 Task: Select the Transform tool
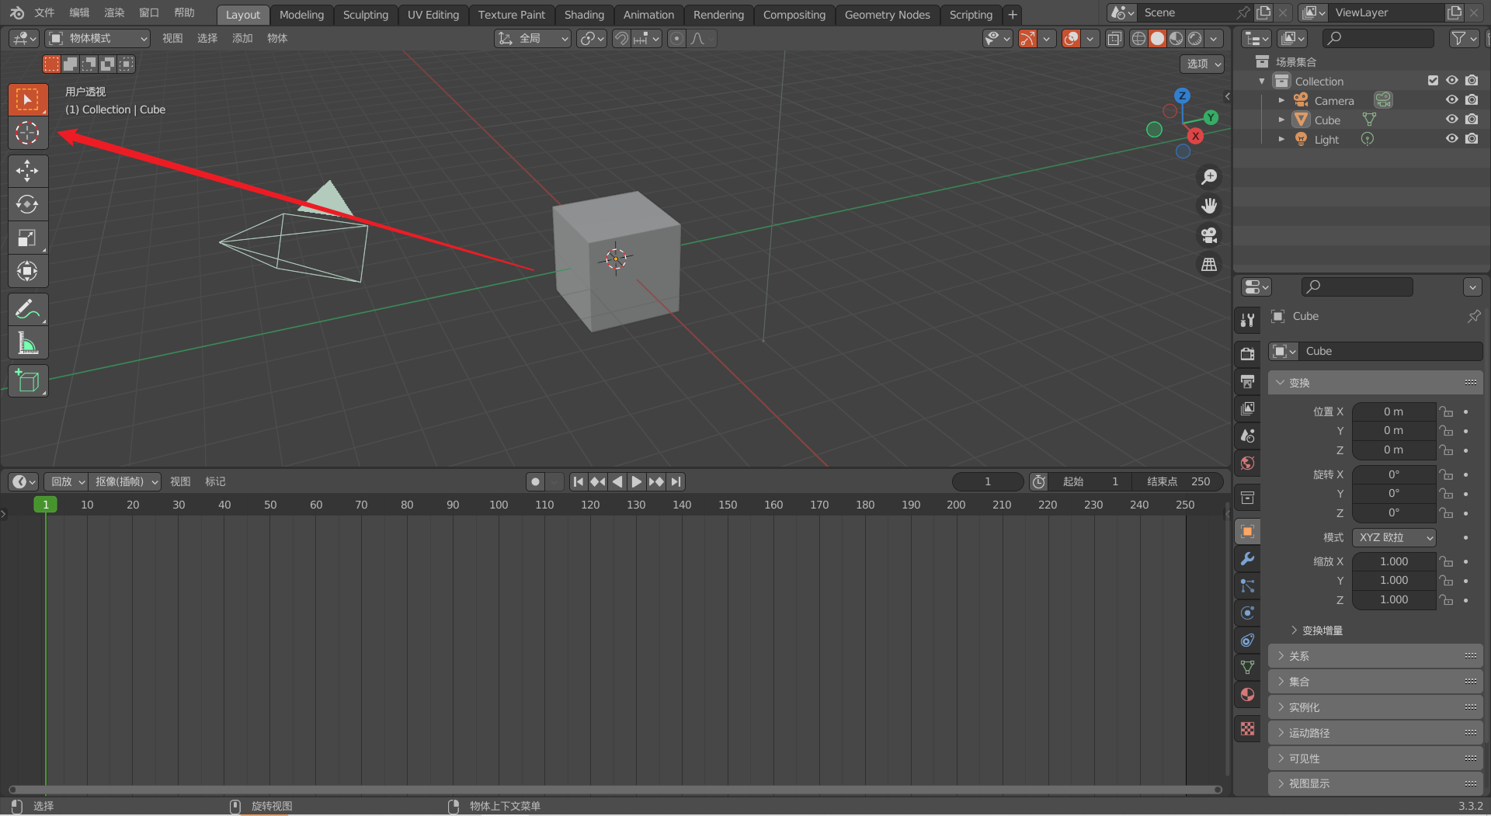click(28, 271)
